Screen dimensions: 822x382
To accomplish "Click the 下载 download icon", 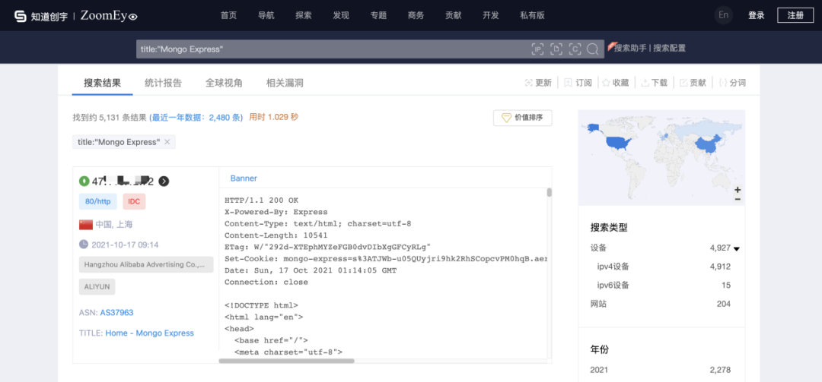I will [645, 83].
